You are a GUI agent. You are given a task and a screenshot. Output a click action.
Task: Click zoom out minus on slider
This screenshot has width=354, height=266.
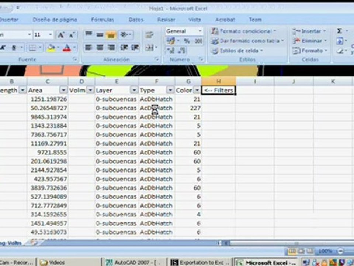point(340,251)
